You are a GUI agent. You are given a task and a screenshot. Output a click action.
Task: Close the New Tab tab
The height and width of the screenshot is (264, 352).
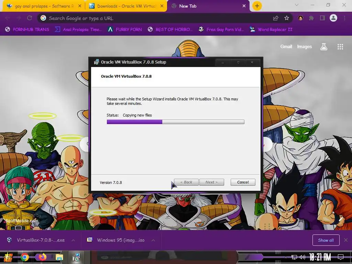tap(244, 6)
